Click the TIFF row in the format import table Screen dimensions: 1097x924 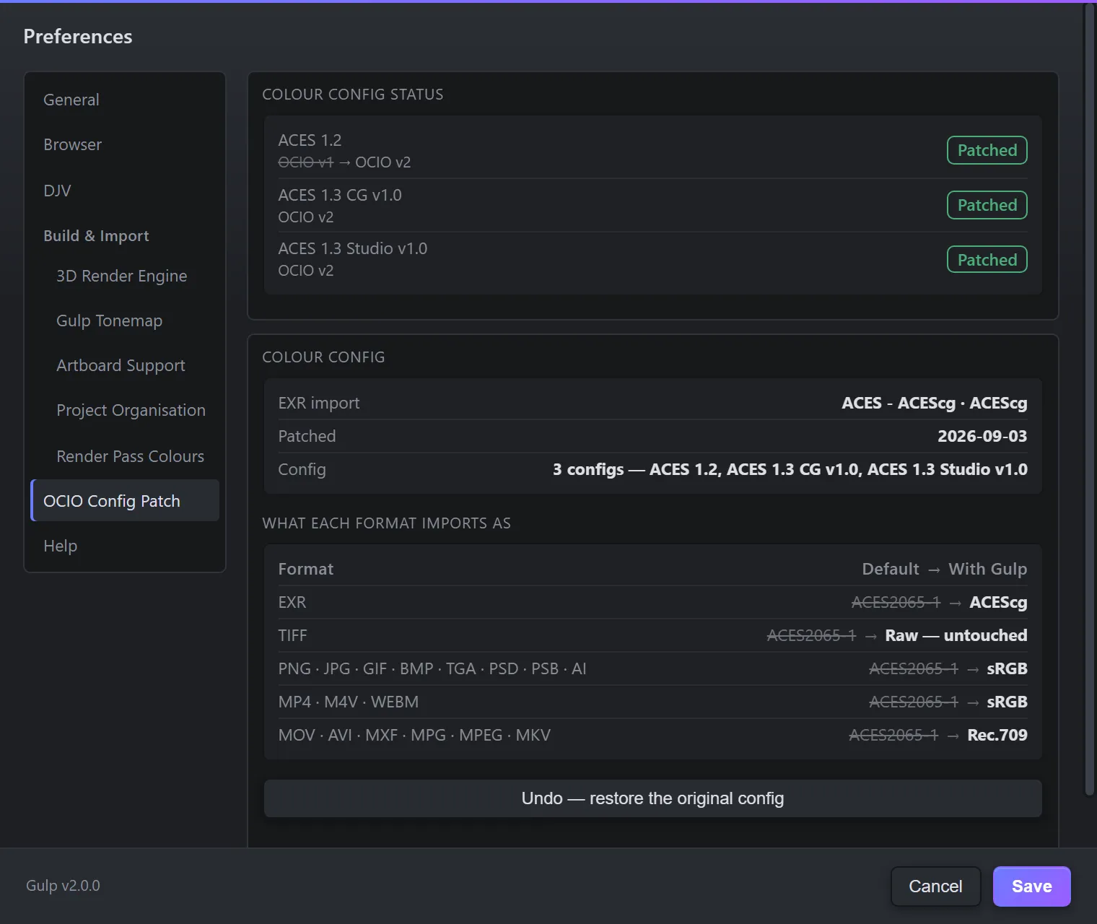tap(652, 635)
